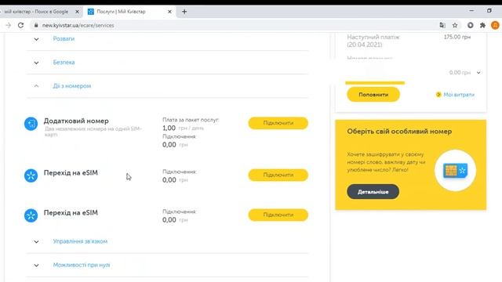Click the second Перехід на eSIM title
Image resolution: width=502 pixels, height=282 pixels.
pyautogui.click(x=71, y=212)
